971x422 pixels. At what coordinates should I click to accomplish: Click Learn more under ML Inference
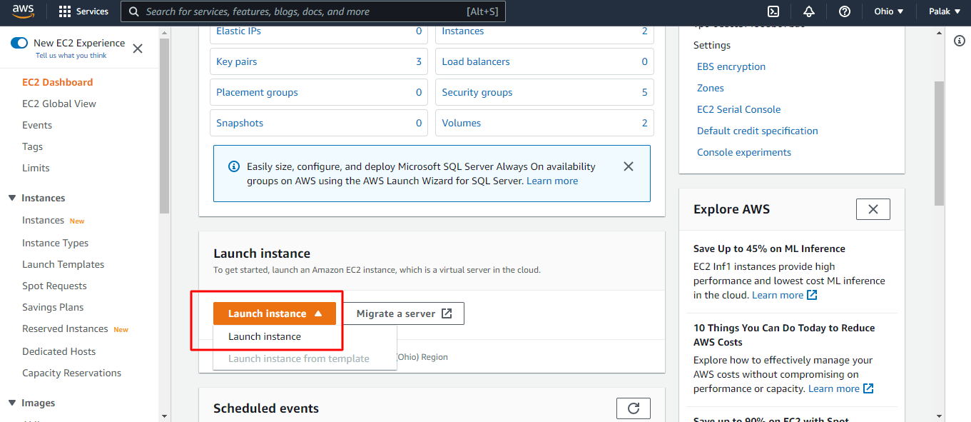point(778,295)
